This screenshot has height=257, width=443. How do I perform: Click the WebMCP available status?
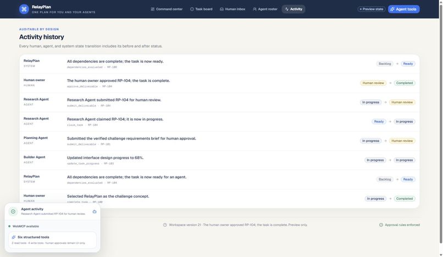click(x=24, y=226)
